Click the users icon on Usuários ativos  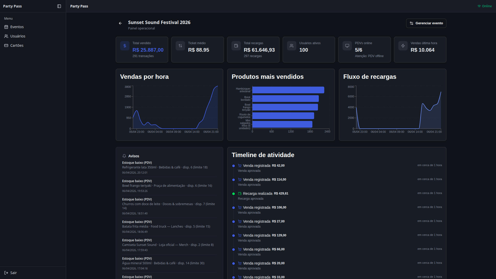pos(292,46)
